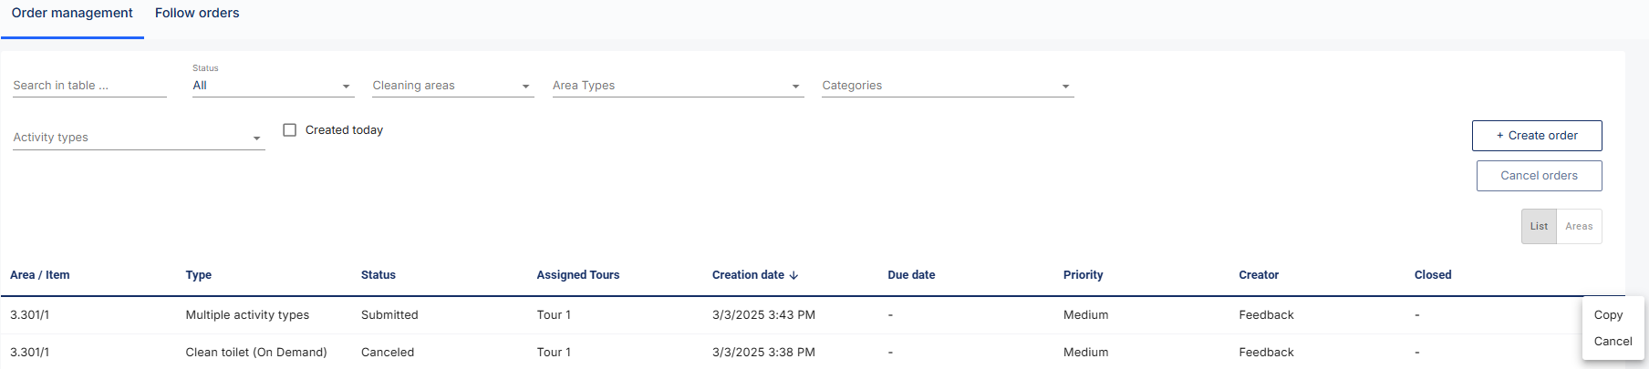Sort by the Area / Item column header

coord(39,275)
